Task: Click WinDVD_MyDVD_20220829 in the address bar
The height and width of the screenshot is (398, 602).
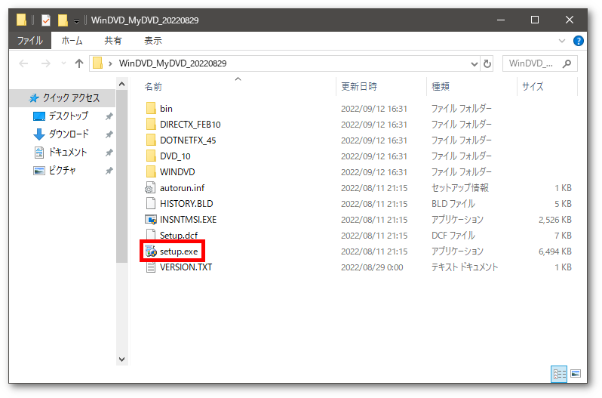Action: tap(173, 63)
